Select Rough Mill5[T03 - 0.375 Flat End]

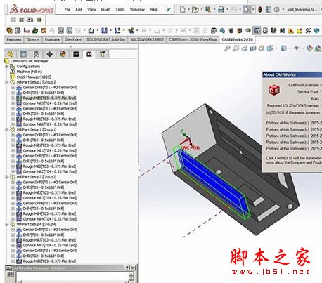49,98
